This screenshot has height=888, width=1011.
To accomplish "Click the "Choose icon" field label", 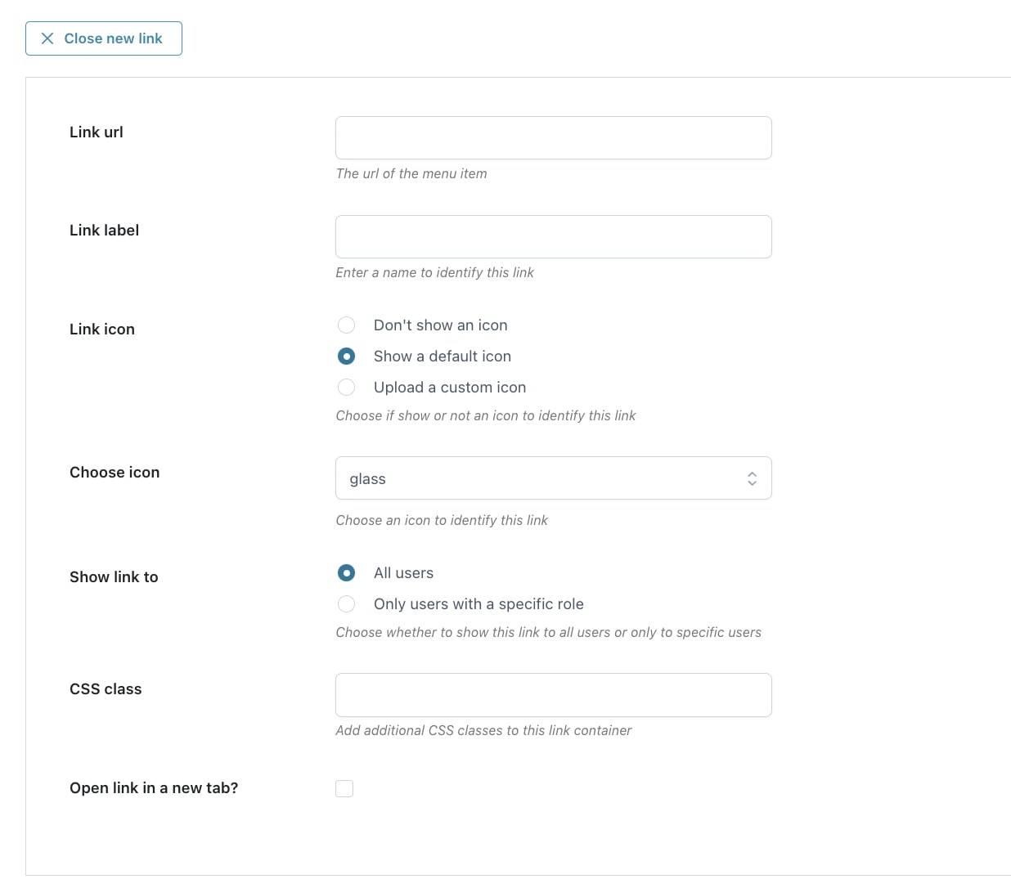I will 115,473.
